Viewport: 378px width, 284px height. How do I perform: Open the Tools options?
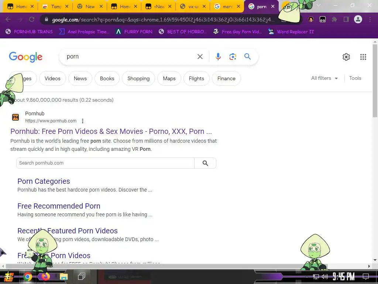355,78
